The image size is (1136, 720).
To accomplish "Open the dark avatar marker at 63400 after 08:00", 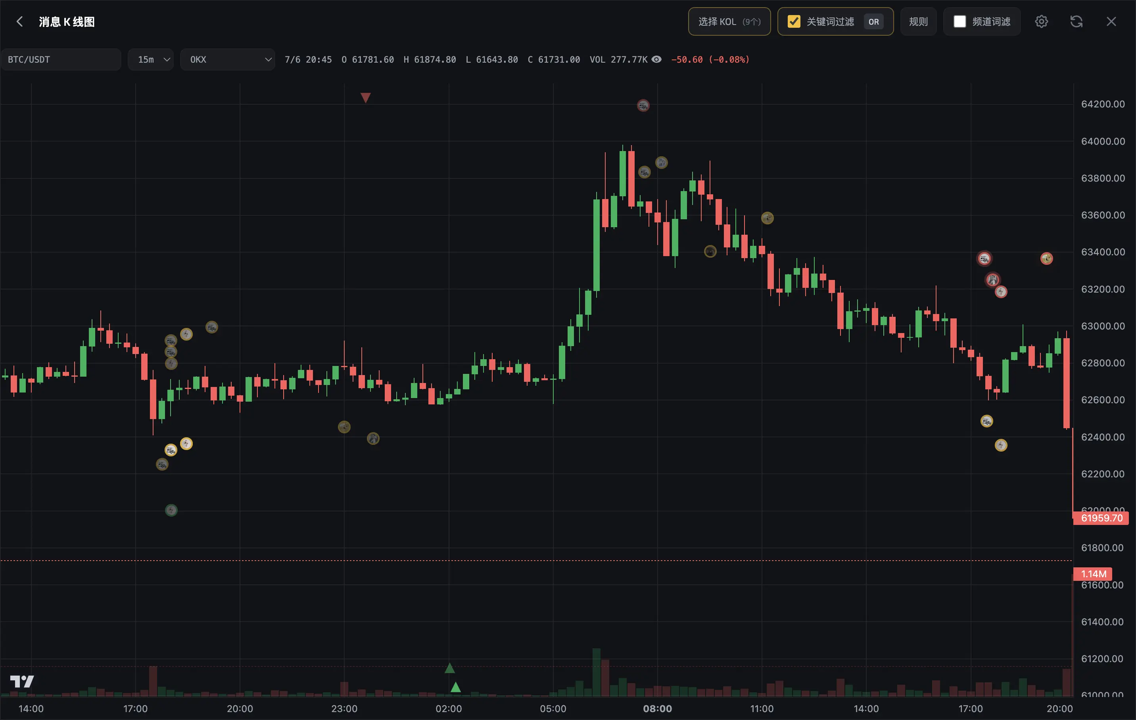I will click(x=710, y=251).
